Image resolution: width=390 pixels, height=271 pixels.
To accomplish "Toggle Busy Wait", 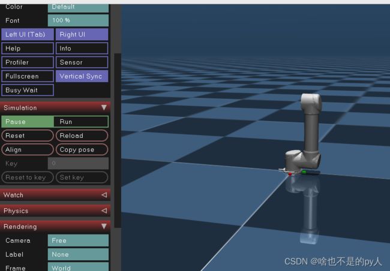I will point(28,90).
